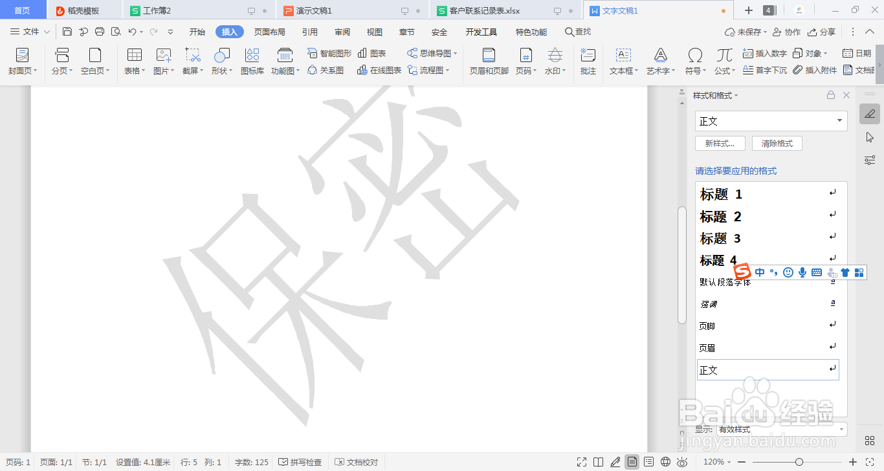Insert a Comment (批注)
The height and width of the screenshot is (471, 884).
[588, 61]
